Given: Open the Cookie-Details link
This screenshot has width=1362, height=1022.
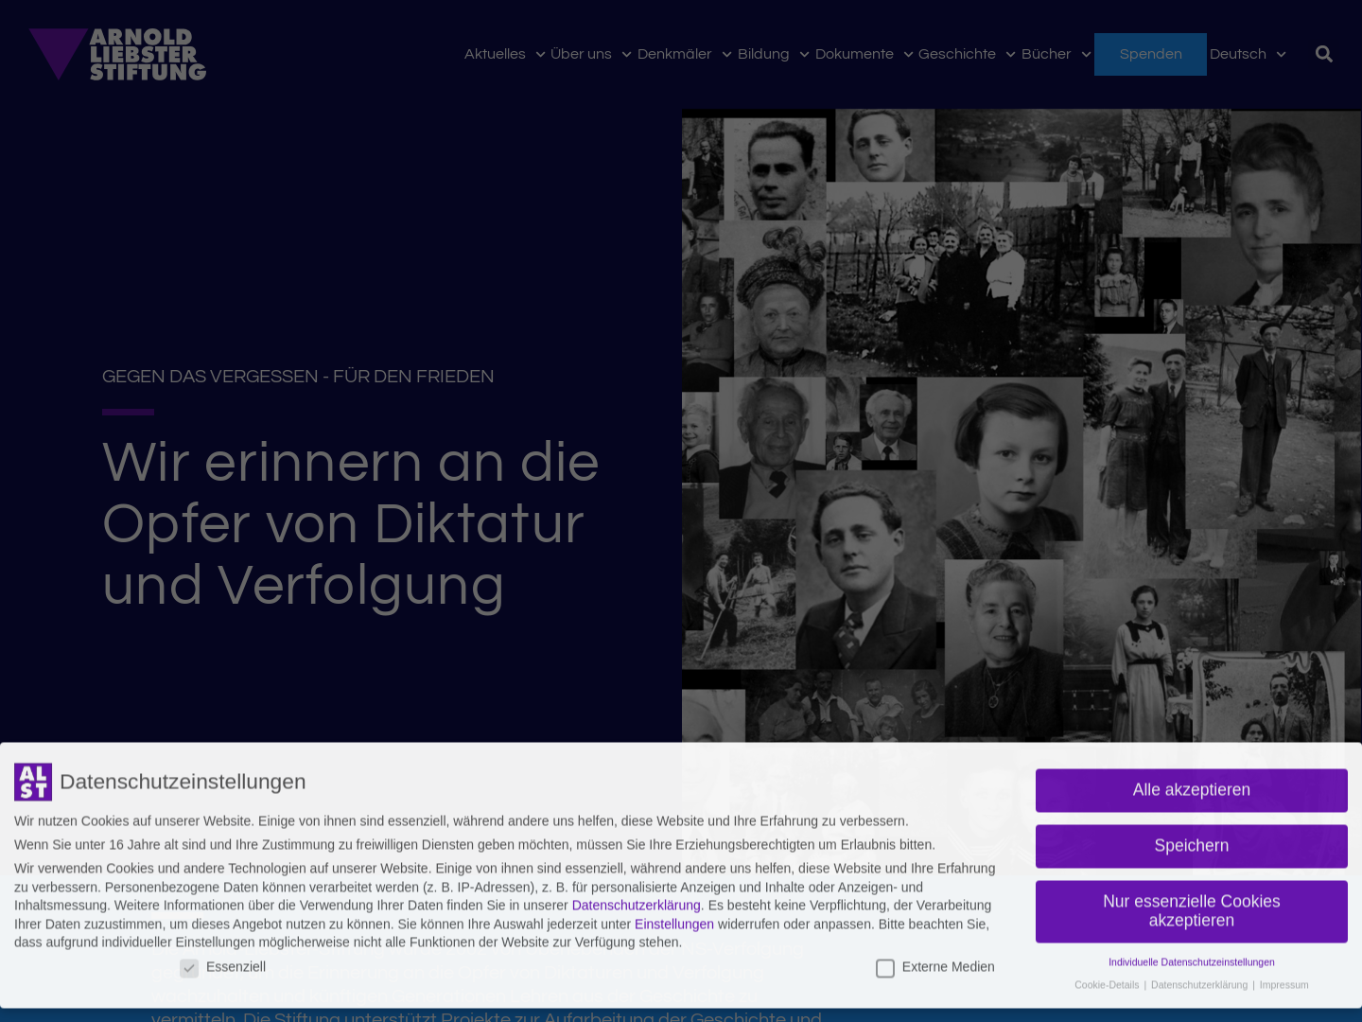Looking at the screenshot, I should [1107, 985].
